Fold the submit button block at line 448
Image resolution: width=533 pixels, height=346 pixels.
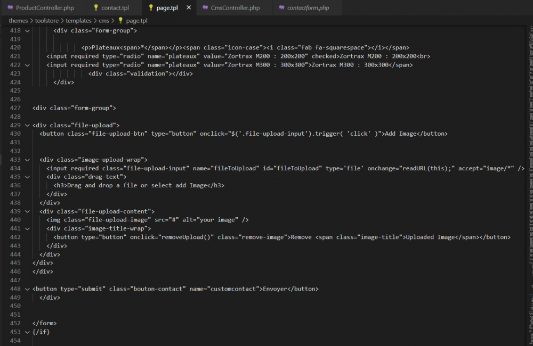pos(27,289)
